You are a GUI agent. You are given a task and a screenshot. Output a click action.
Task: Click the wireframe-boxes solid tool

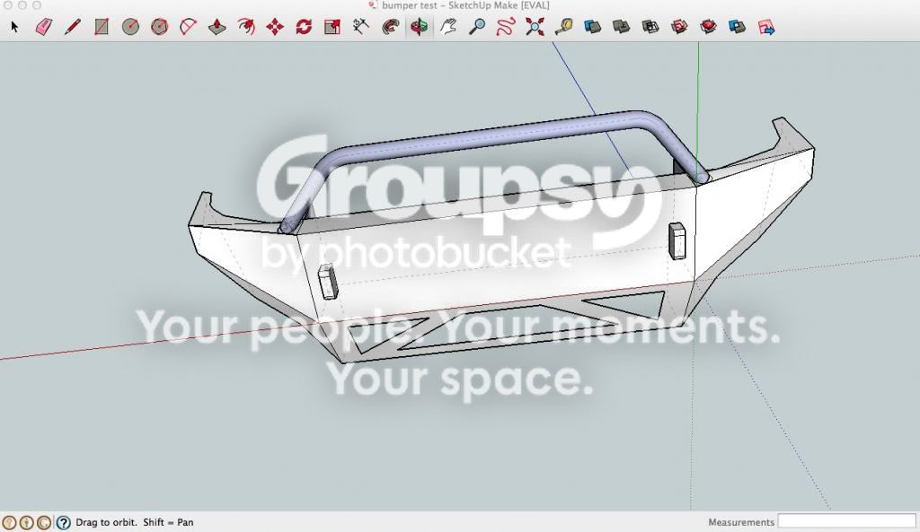point(650,27)
